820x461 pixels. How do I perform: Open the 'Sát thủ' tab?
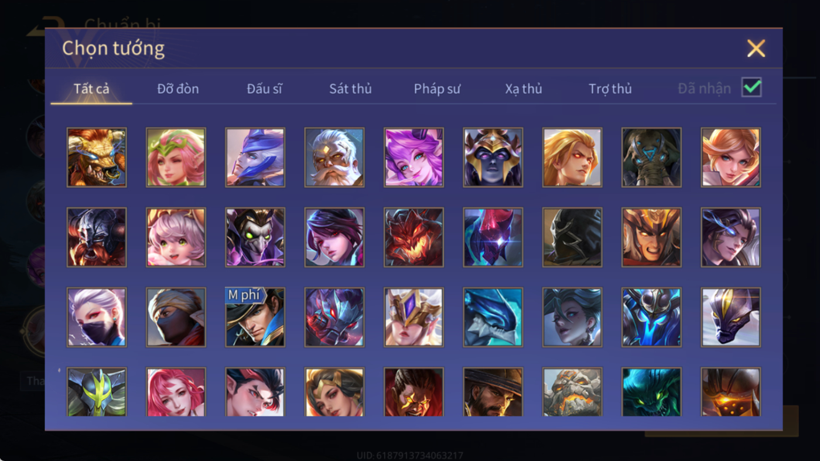pos(350,88)
